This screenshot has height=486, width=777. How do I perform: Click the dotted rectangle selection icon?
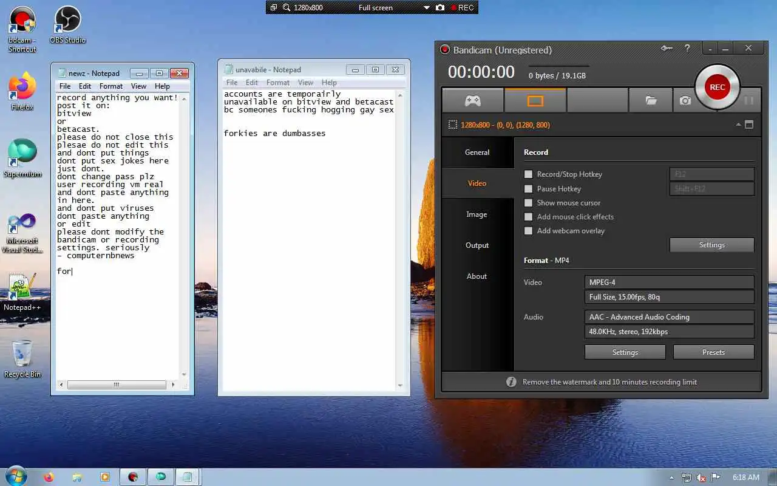click(452, 125)
